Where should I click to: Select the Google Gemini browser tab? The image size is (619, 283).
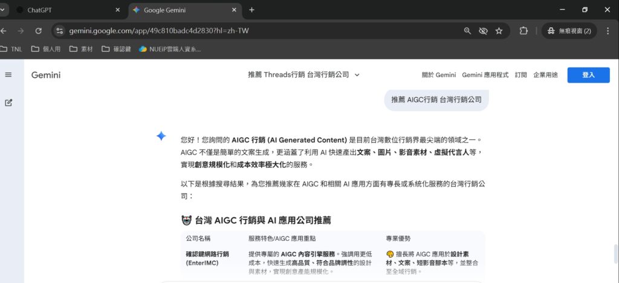point(186,10)
